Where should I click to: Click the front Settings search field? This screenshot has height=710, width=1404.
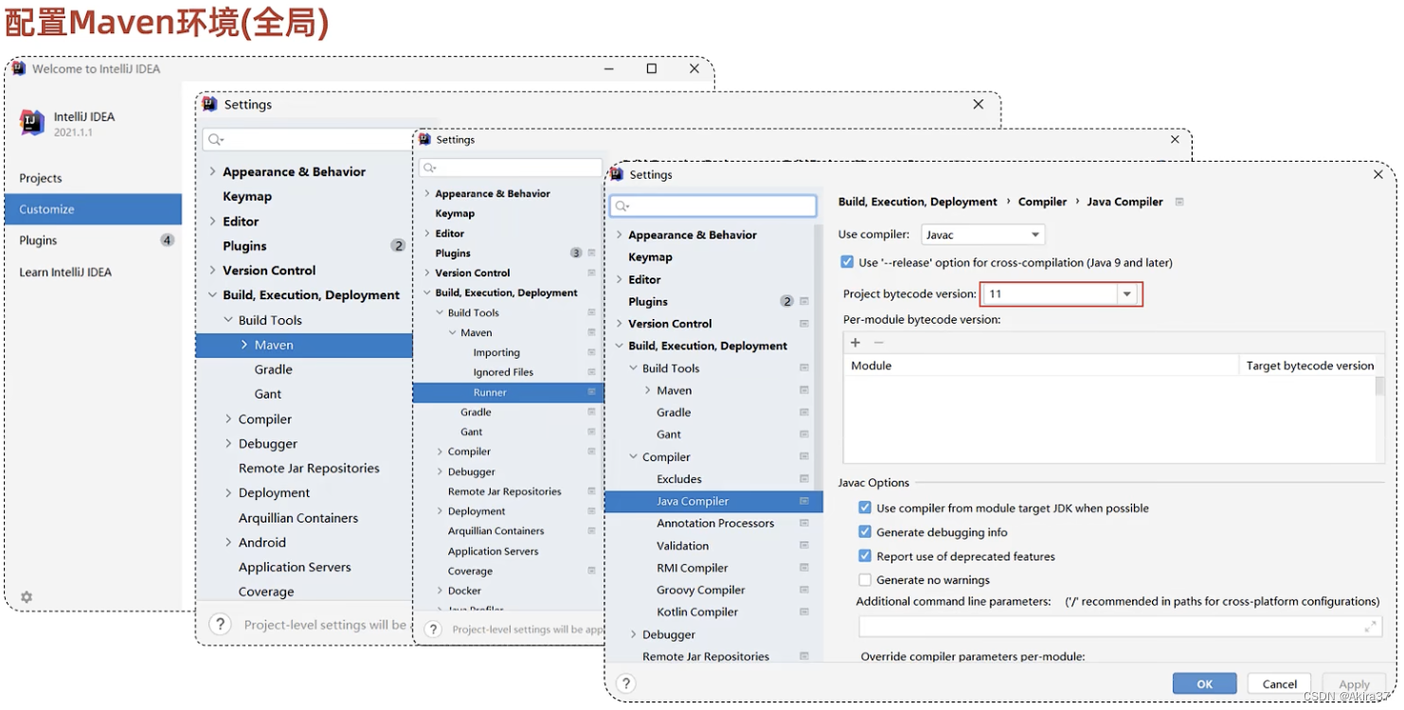tap(713, 205)
